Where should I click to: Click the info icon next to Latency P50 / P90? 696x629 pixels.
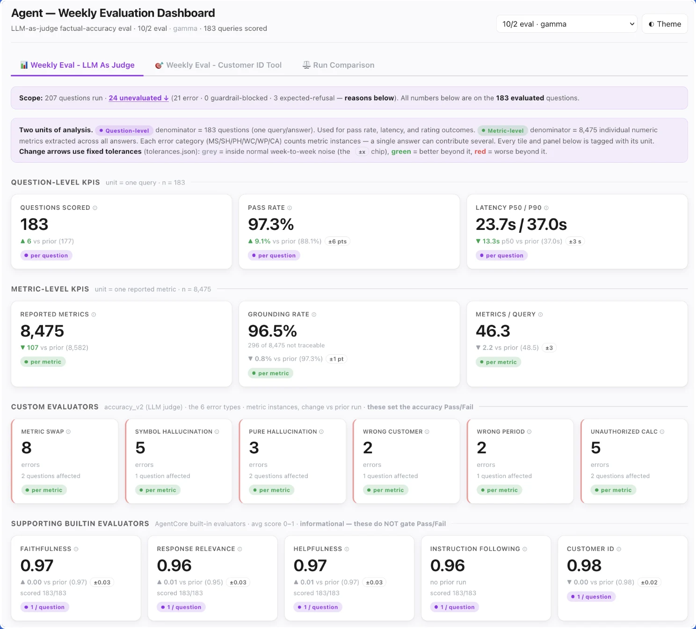click(x=546, y=208)
